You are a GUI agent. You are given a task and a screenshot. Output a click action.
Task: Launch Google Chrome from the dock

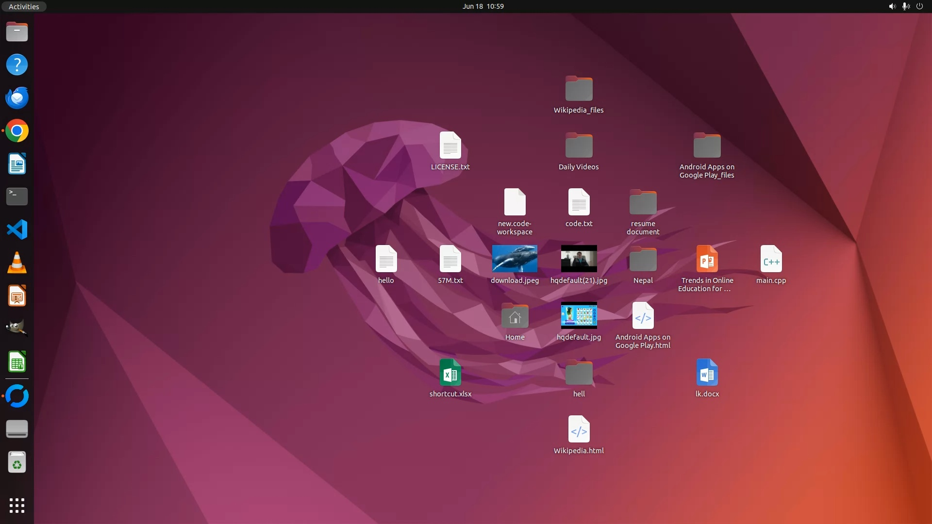[17, 131]
